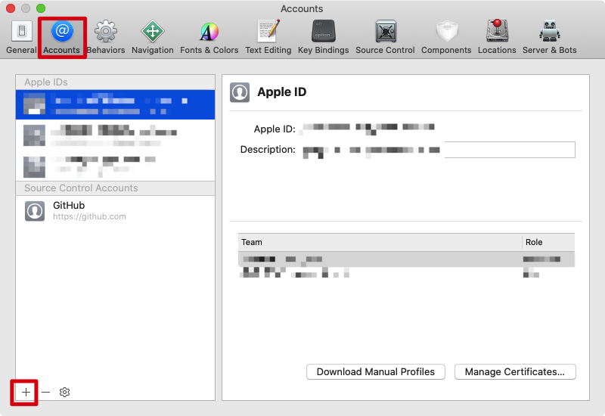
Task: Click Manage Certificates… button
Action: point(515,371)
